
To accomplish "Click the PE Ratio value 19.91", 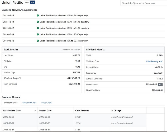I will (78, 61).
